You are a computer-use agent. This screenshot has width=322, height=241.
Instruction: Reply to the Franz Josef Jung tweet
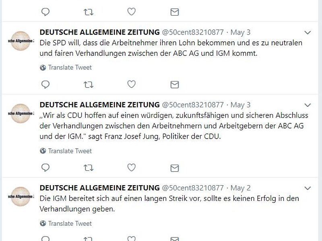click(x=45, y=167)
